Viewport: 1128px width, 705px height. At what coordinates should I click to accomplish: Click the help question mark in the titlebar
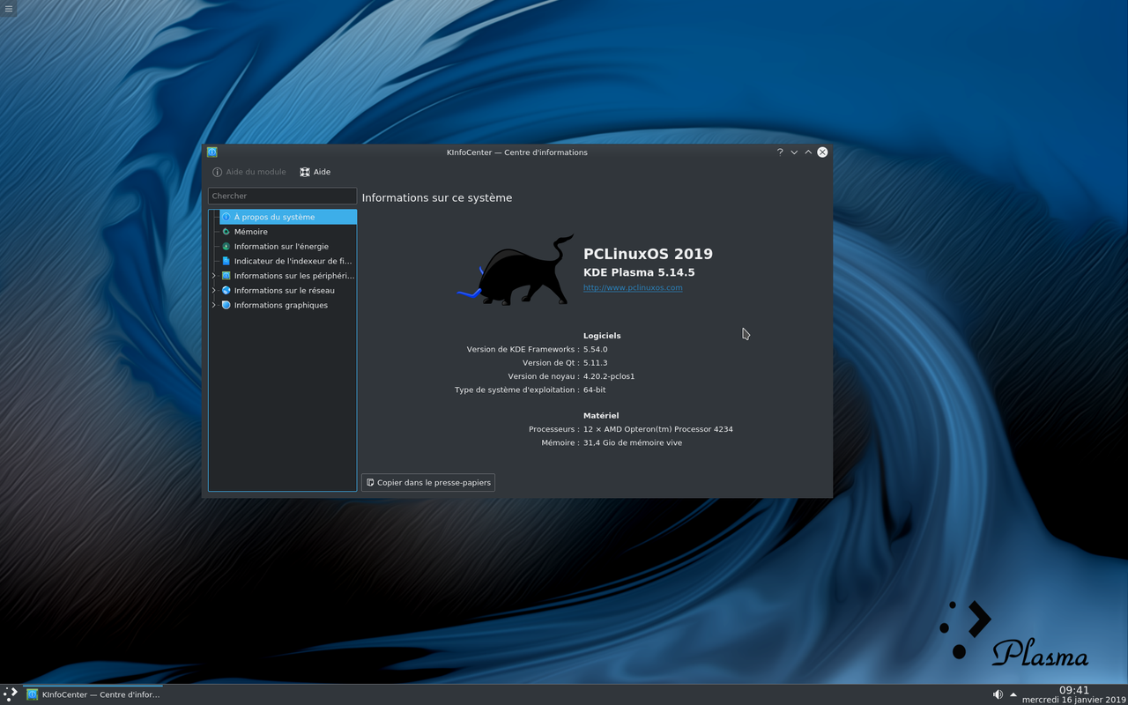click(779, 152)
